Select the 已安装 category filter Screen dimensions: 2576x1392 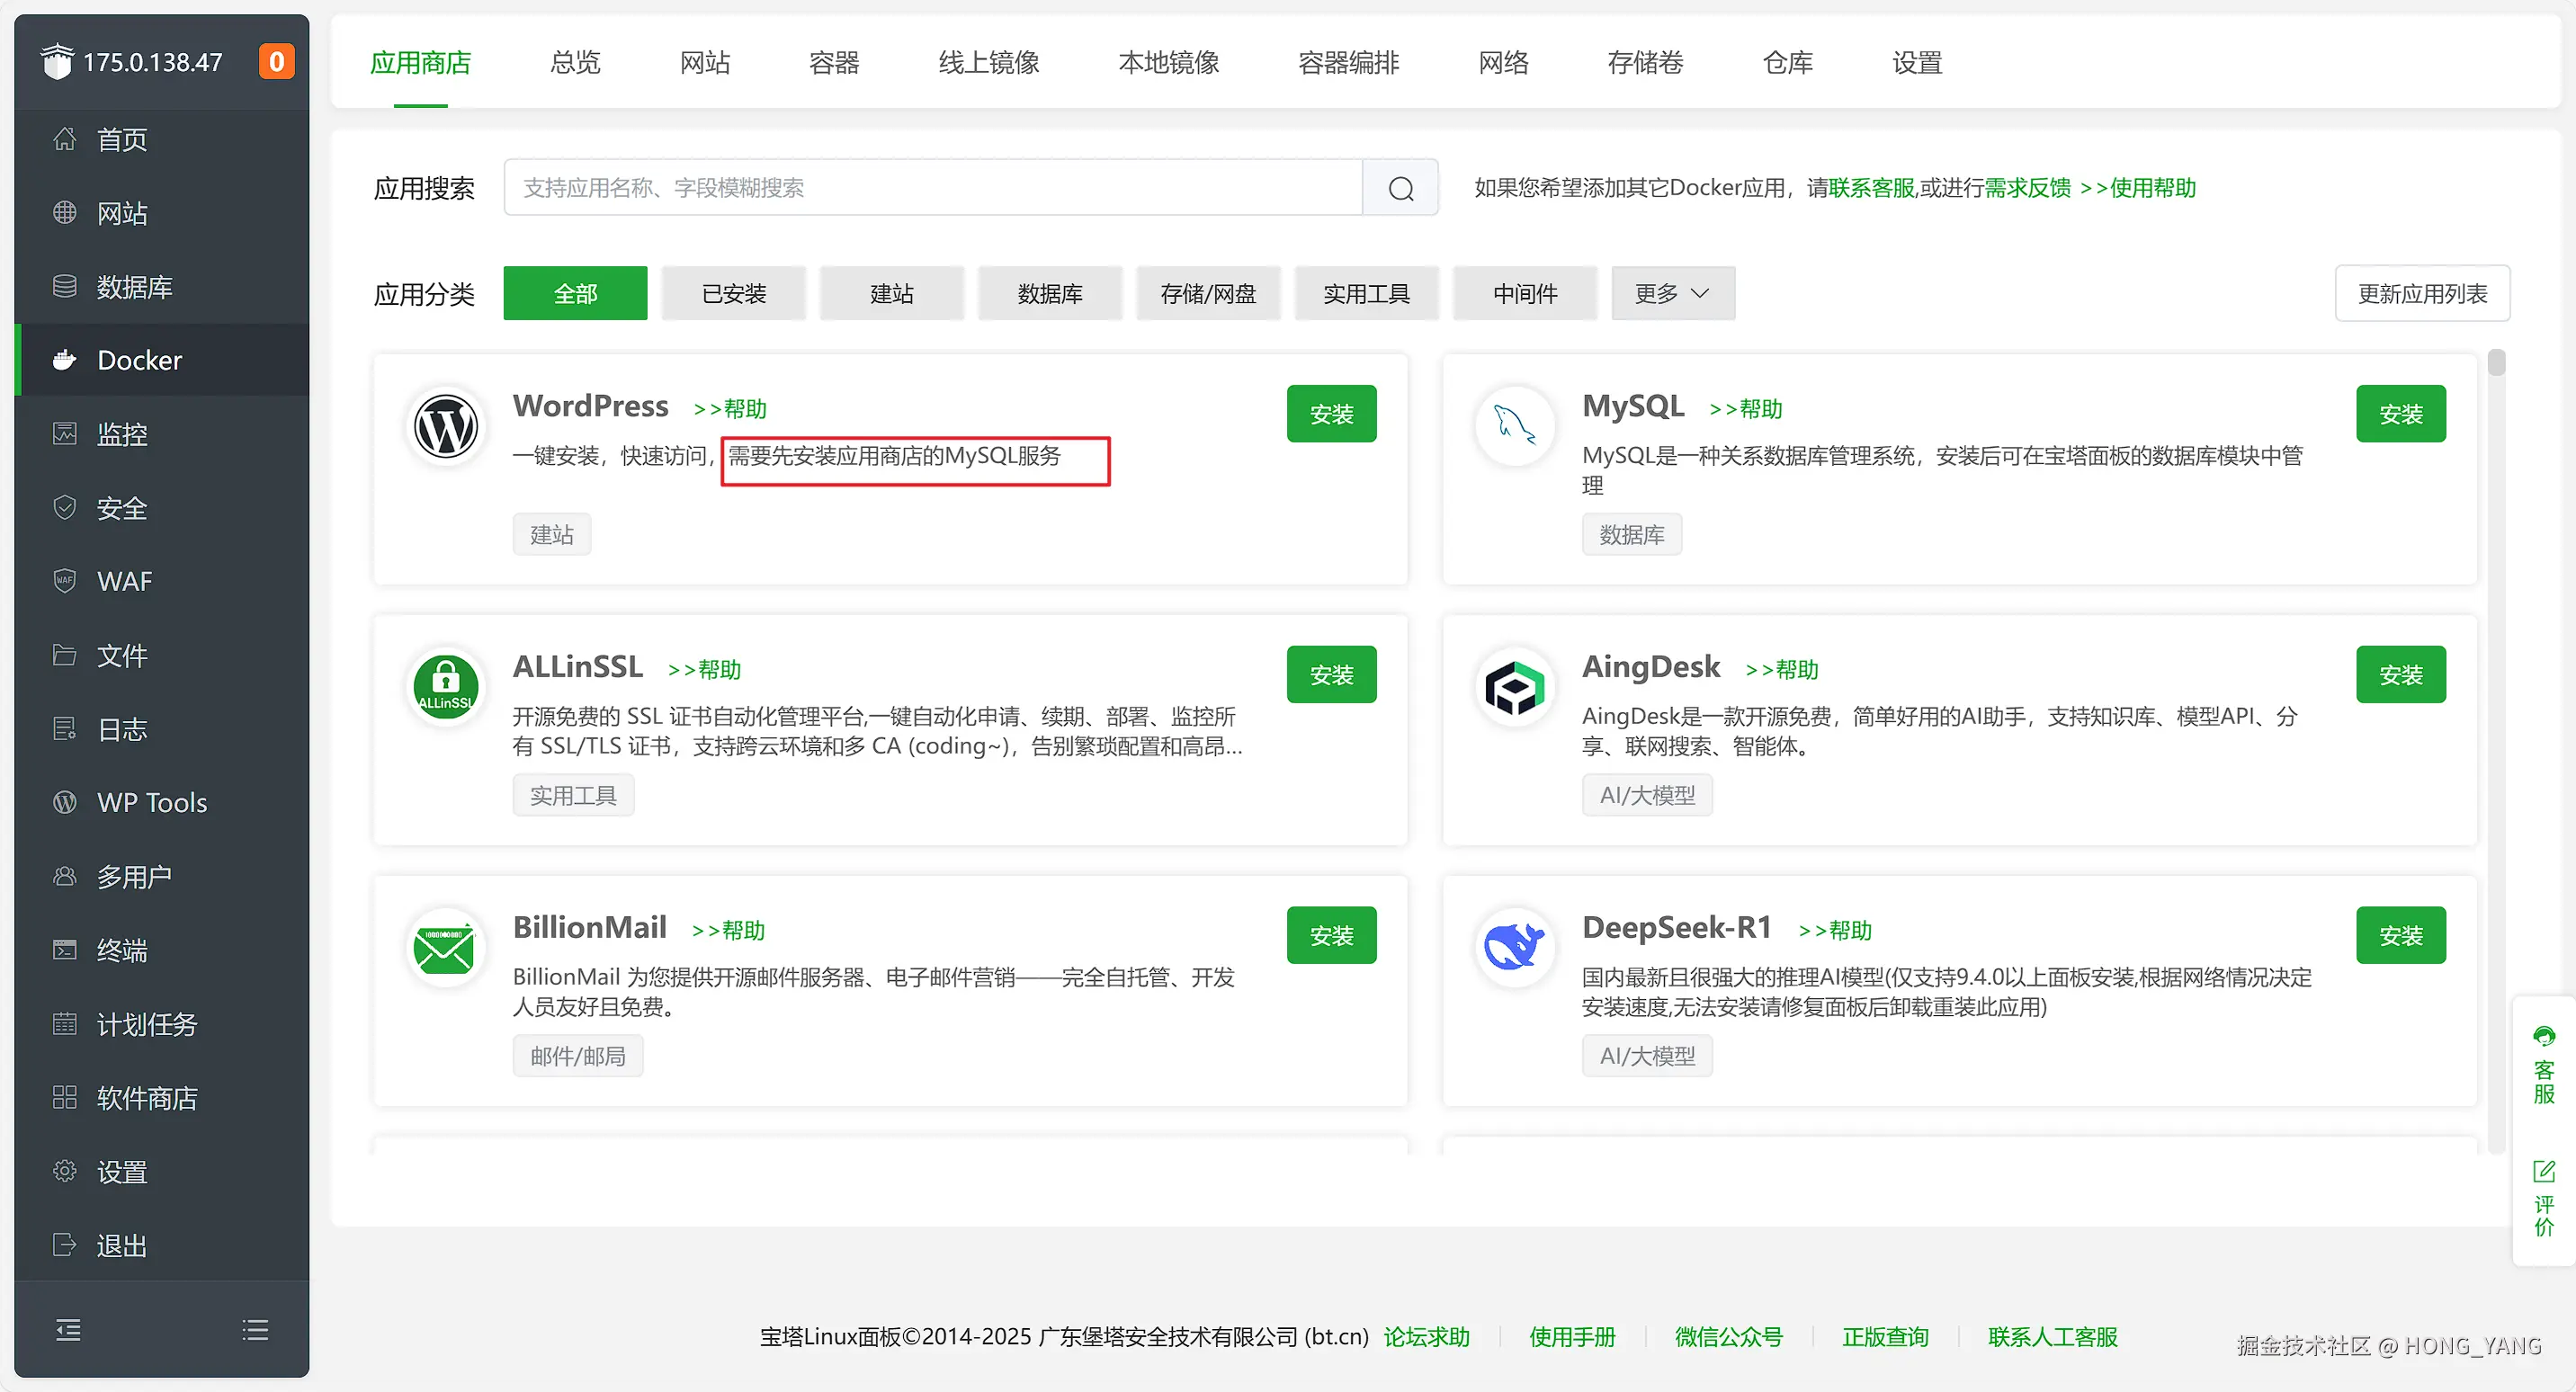(733, 294)
